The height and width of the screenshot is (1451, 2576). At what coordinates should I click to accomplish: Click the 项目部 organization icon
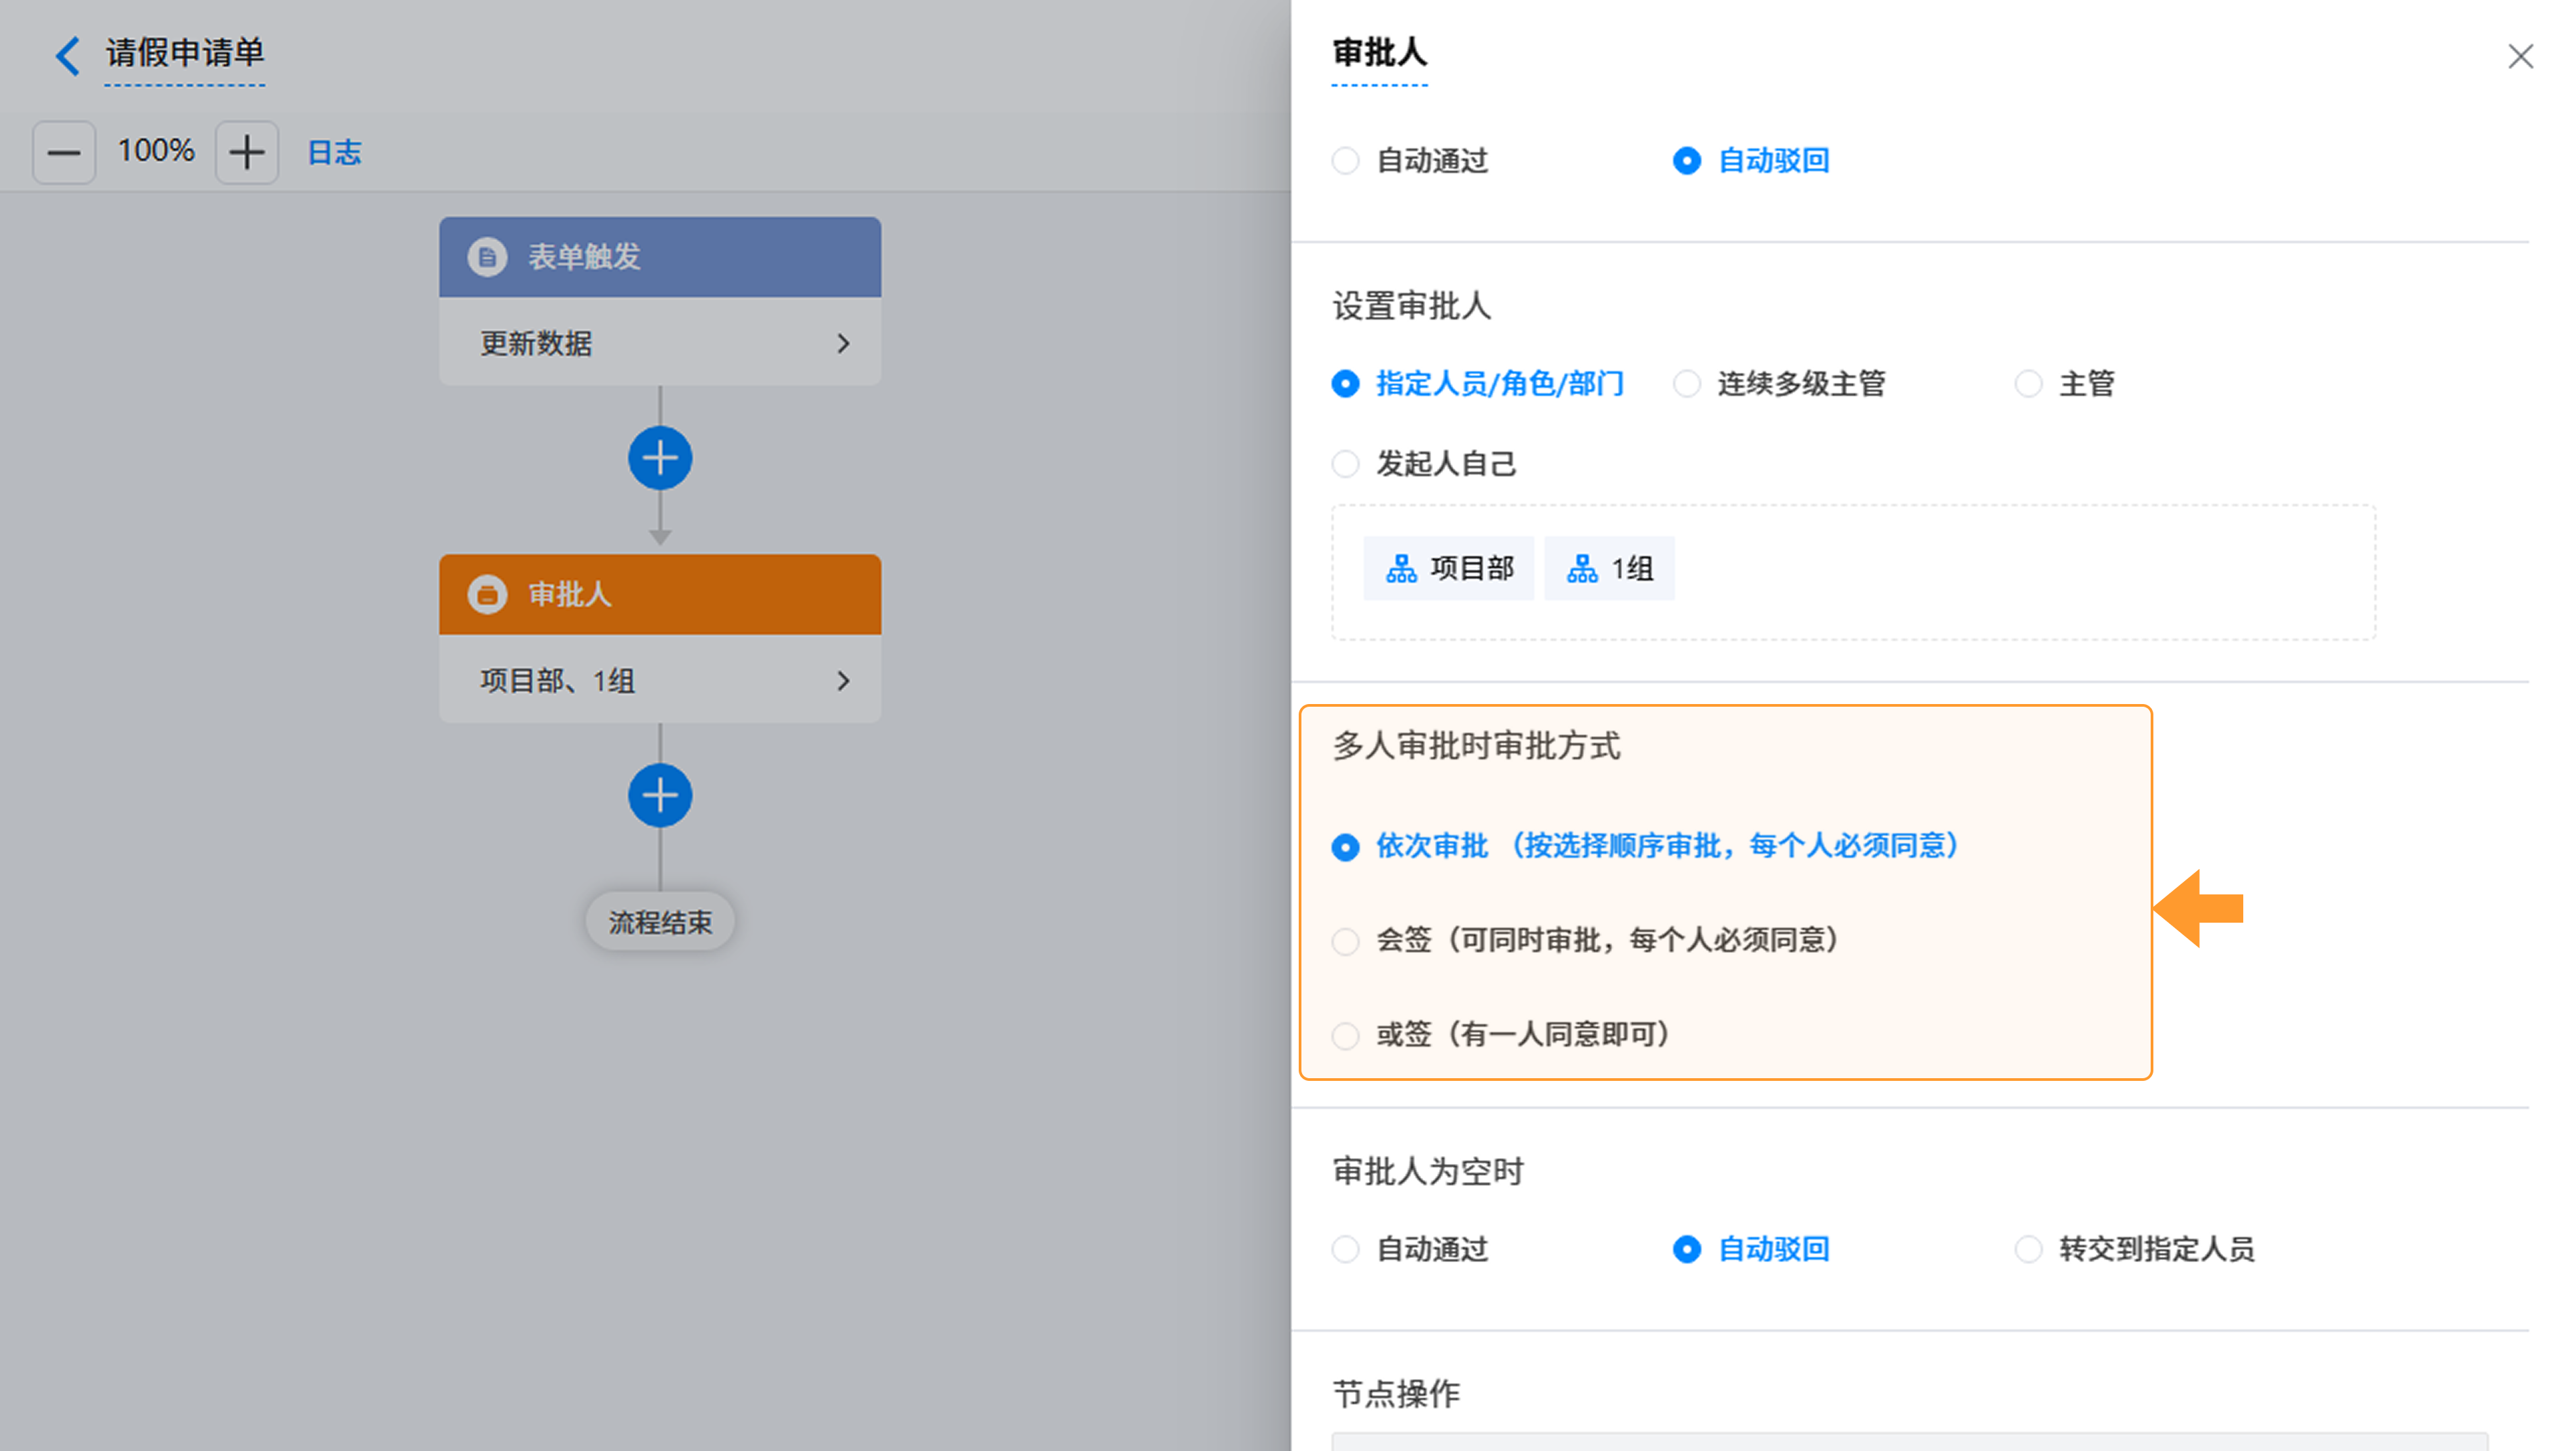click(x=1401, y=570)
